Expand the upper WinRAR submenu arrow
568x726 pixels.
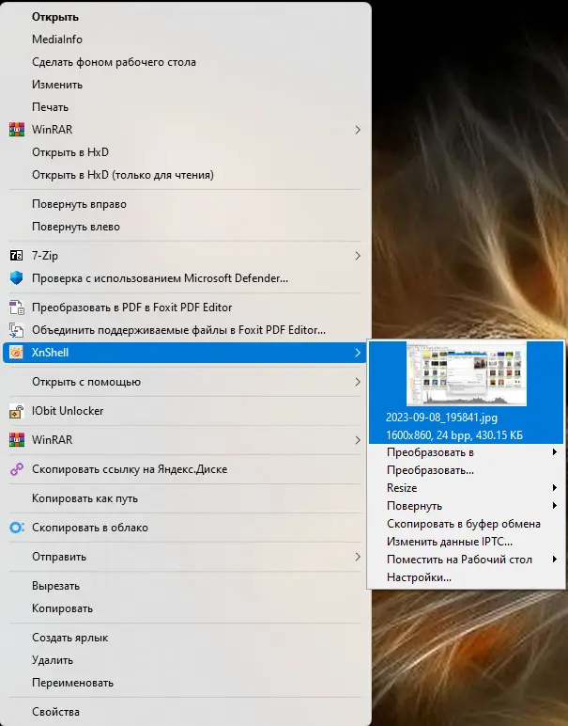point(358,130)
